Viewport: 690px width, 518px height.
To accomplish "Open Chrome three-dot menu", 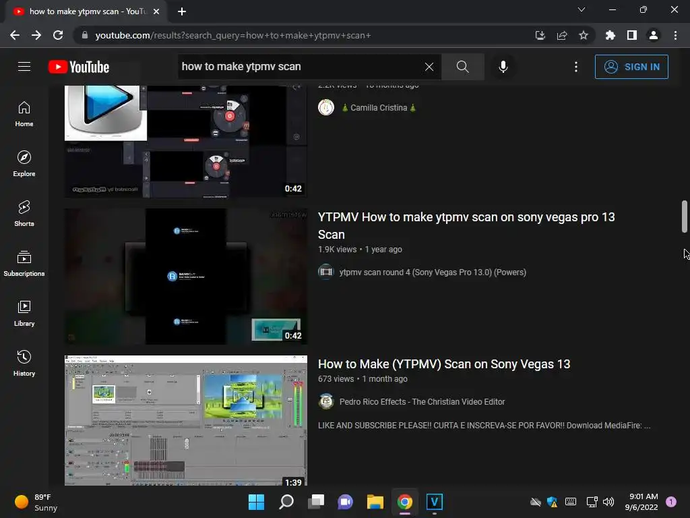I will click(675, 35).
